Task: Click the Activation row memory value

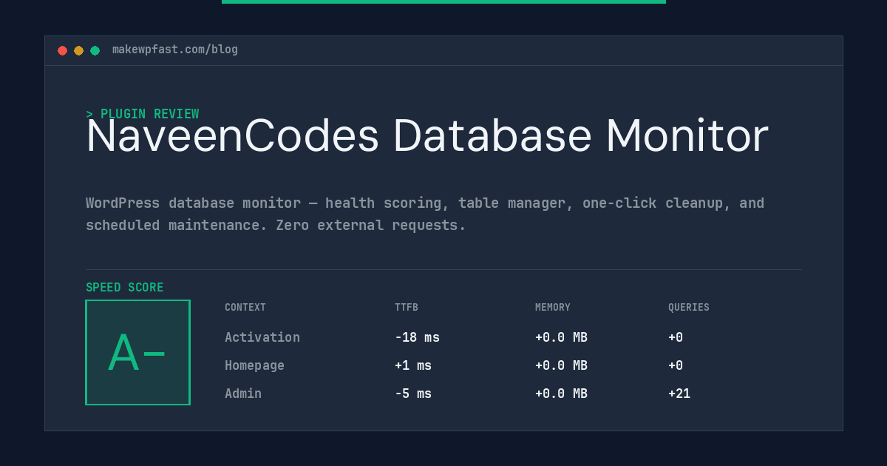Action: 561,337
